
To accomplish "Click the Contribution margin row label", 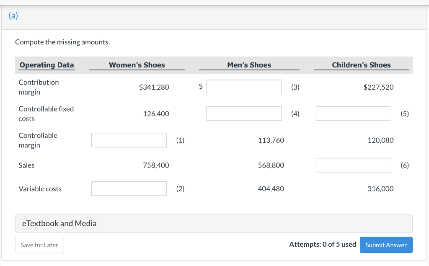I will (x=39, y=87).
